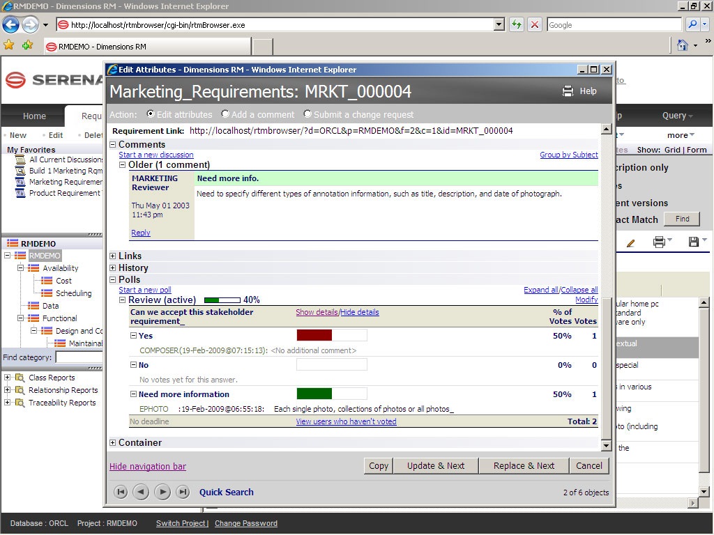Collapse Need more information answer details

pyautogui.click(x=133, y=394)
